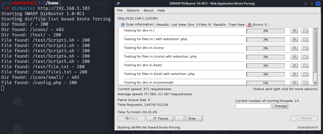The image size is (323, 134).
Task: Open the Options menu
Action: coord(133,10)
